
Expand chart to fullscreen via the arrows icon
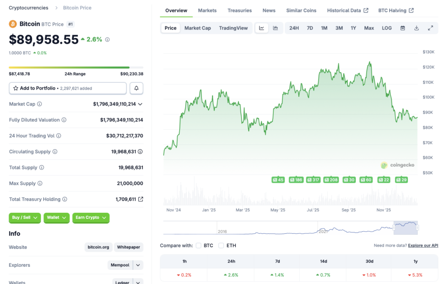click(431, 27)
